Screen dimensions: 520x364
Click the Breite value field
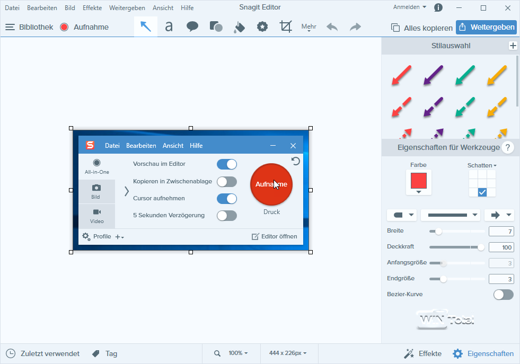[501, 232]
